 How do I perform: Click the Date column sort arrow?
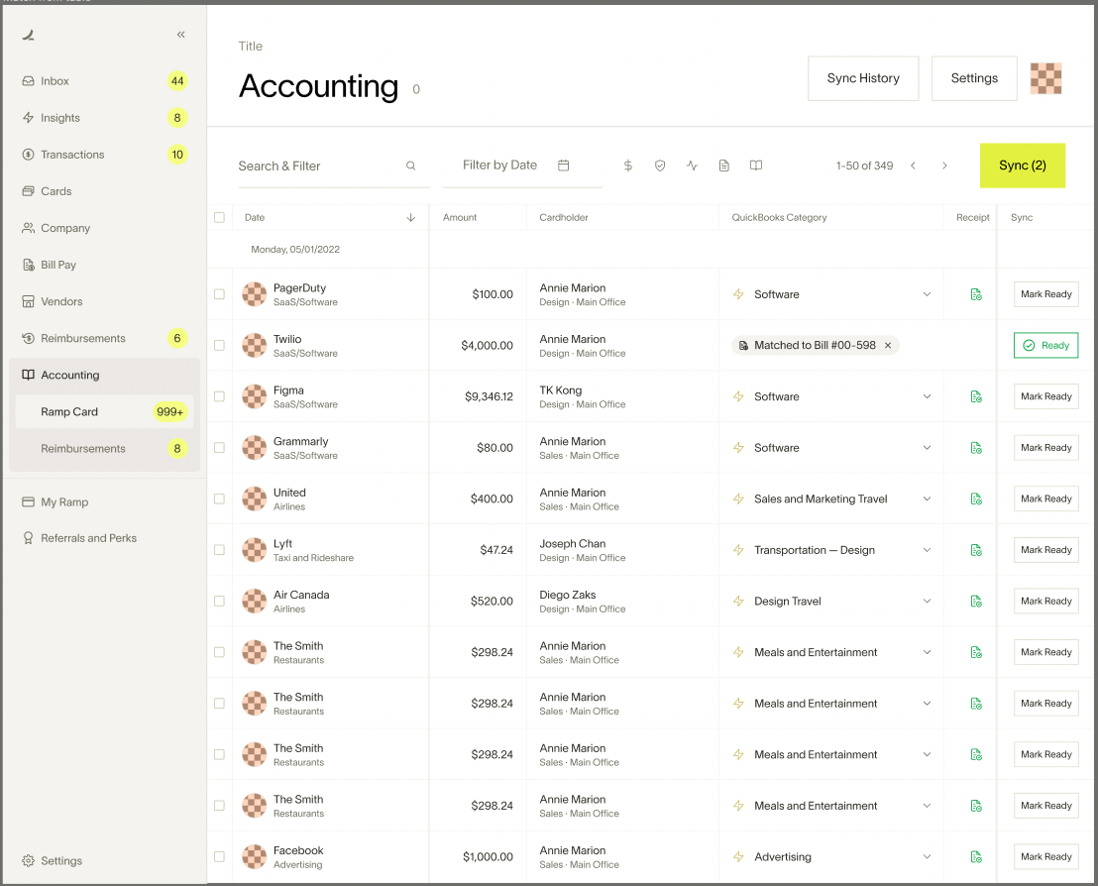point(411,218)
